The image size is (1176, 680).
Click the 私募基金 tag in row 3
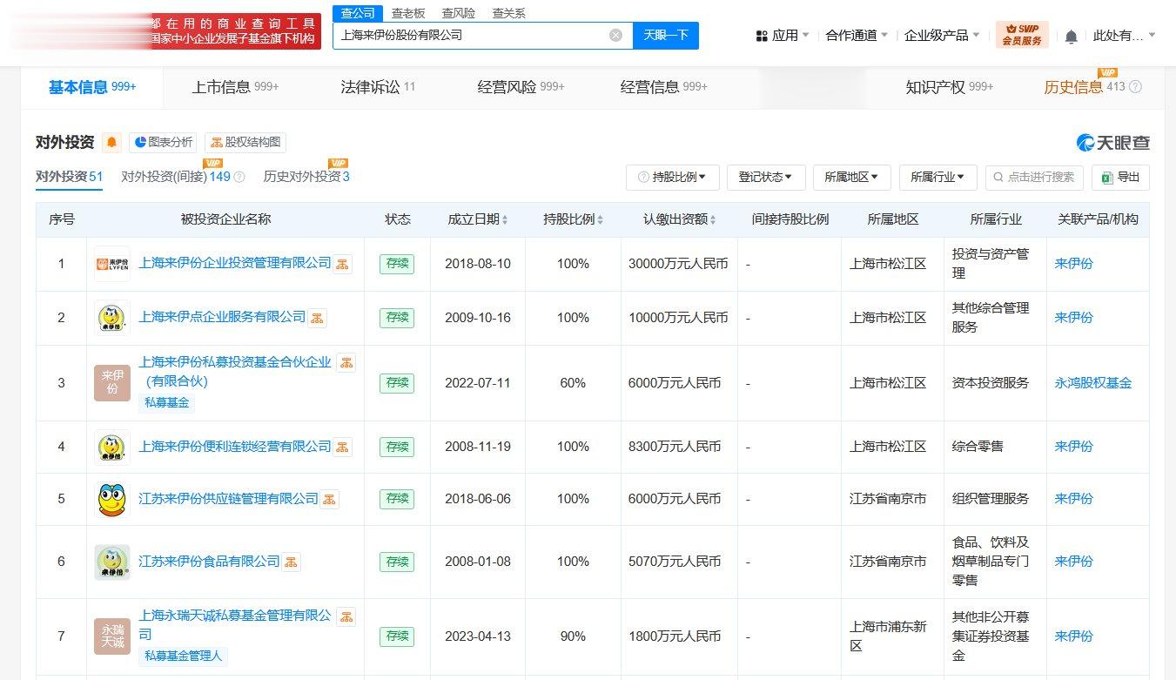tap(166, 403)
